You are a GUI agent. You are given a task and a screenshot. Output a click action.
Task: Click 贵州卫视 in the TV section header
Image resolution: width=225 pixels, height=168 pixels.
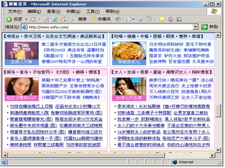(x=32, y=36)
